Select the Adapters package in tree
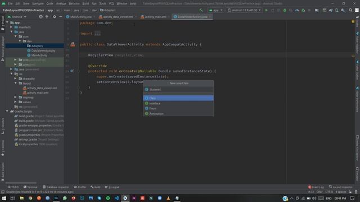The width and height of the screenshot is (360, 202). pyautogui.click(x=37, y=46)
